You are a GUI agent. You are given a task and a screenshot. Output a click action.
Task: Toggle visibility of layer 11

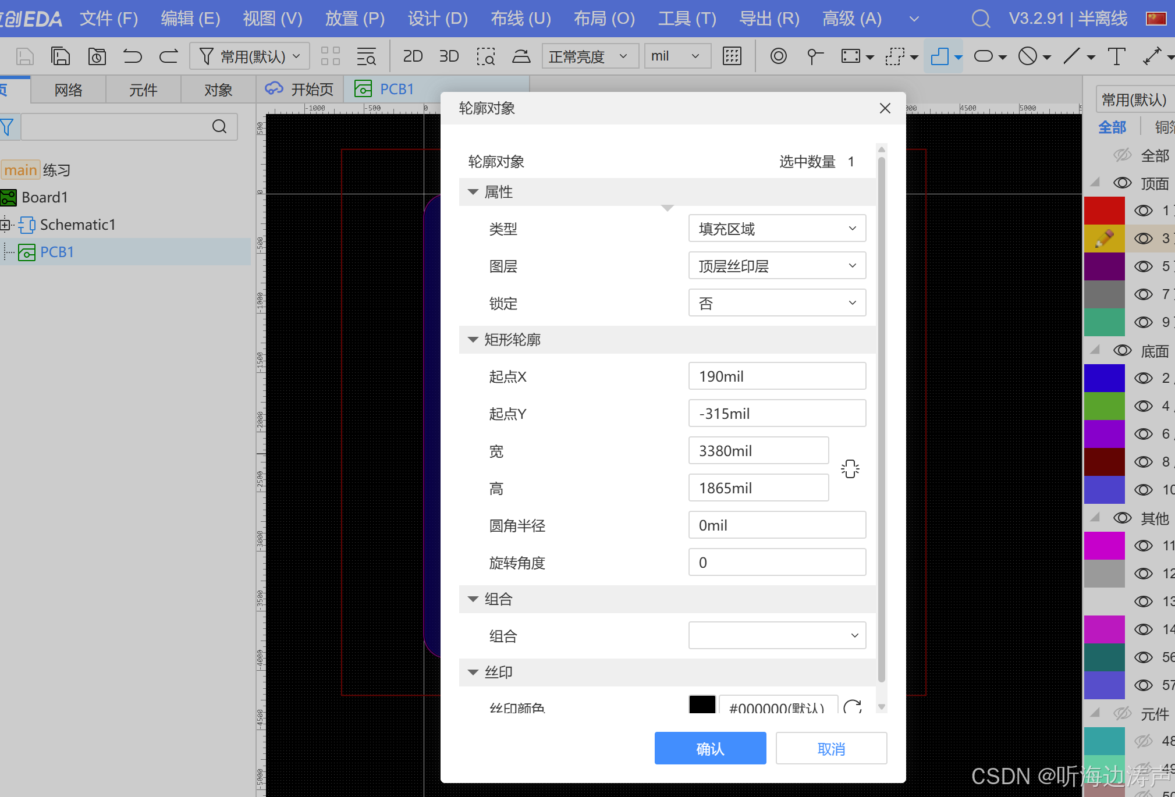click(x=1144, y=546)
